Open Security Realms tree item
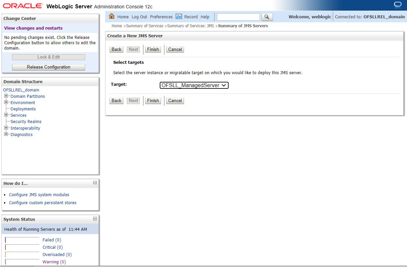This screenshot has width=407, height=267. click(26, 121)
